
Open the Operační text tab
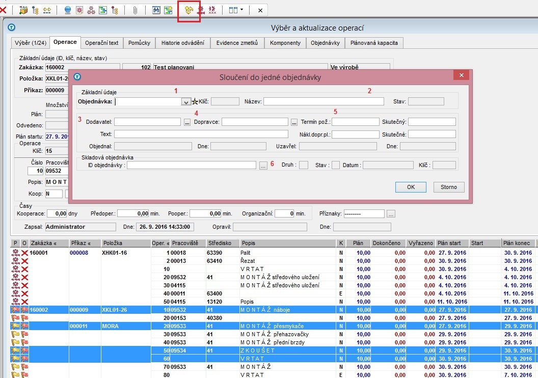point(101,43)
